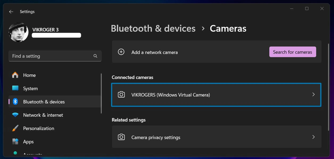Maximize the Settings window
The height and width of the screenshot is (159, 334).
click(x=307, y=9)
